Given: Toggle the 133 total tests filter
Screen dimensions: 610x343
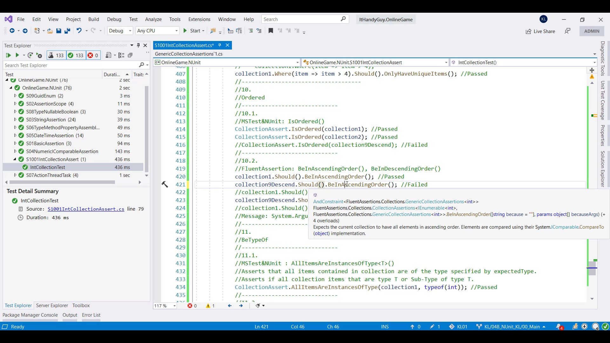Looking at the screenshot, I should [56, 55].
